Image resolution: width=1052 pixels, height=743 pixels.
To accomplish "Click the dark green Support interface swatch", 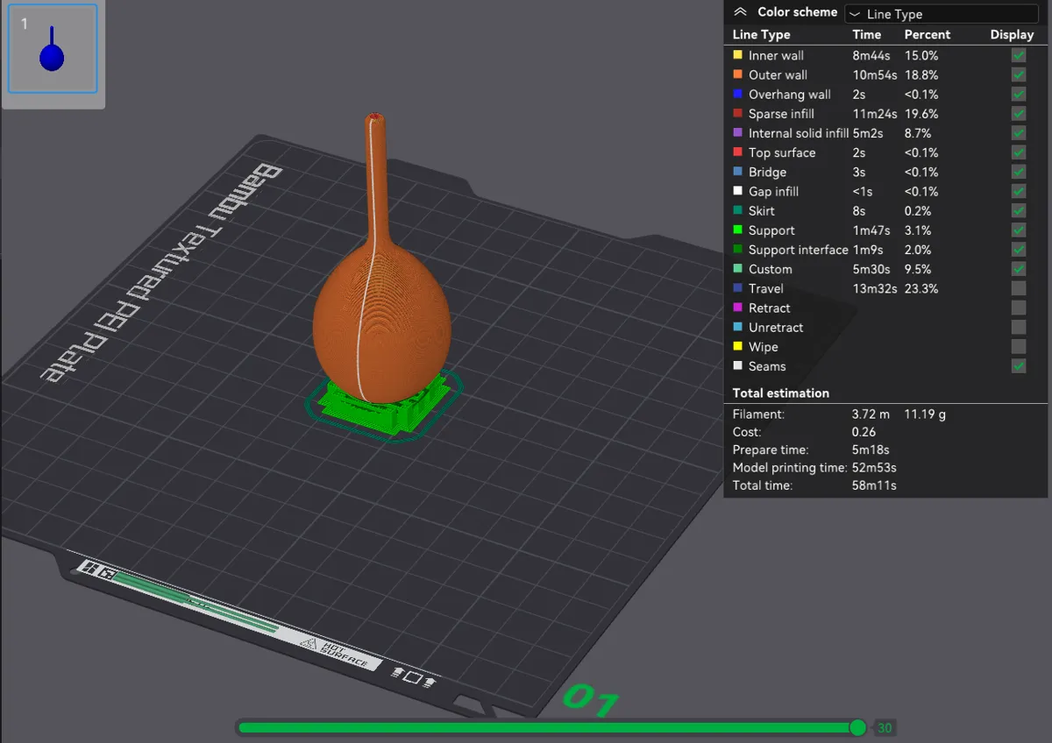I will coord(737,250).
